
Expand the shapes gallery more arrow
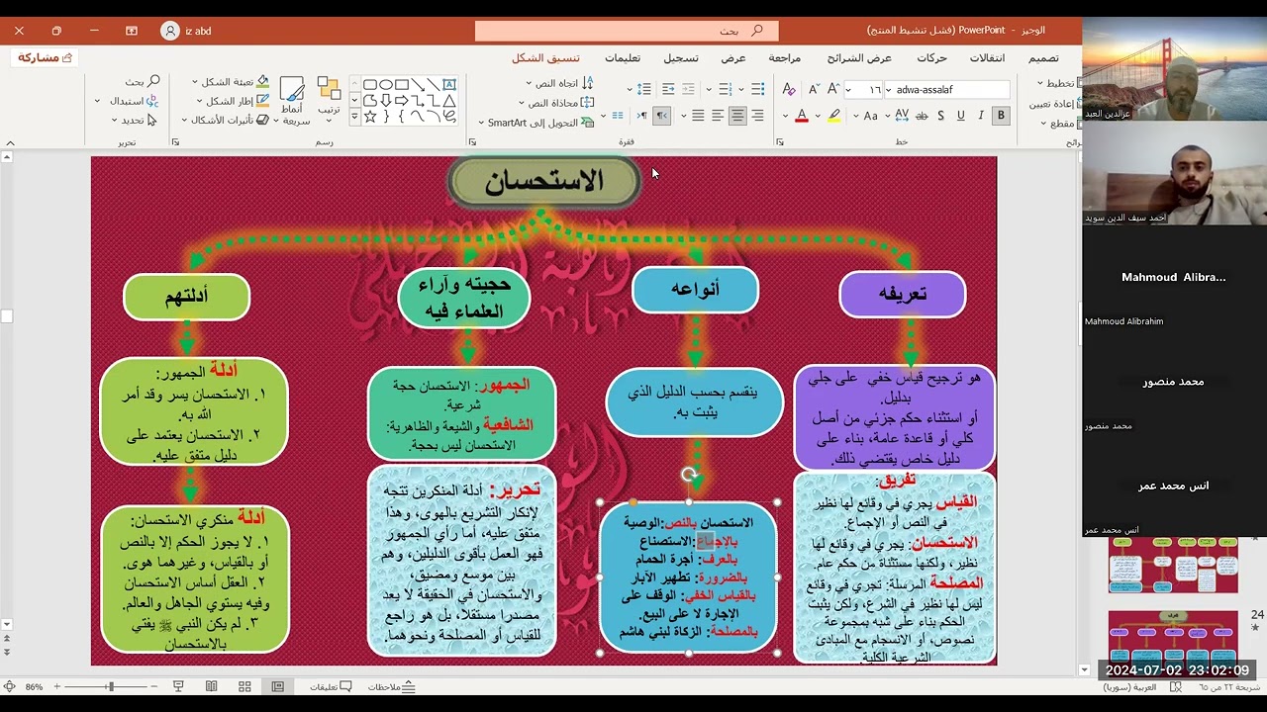pyautogui.click(x=354, y=116)
